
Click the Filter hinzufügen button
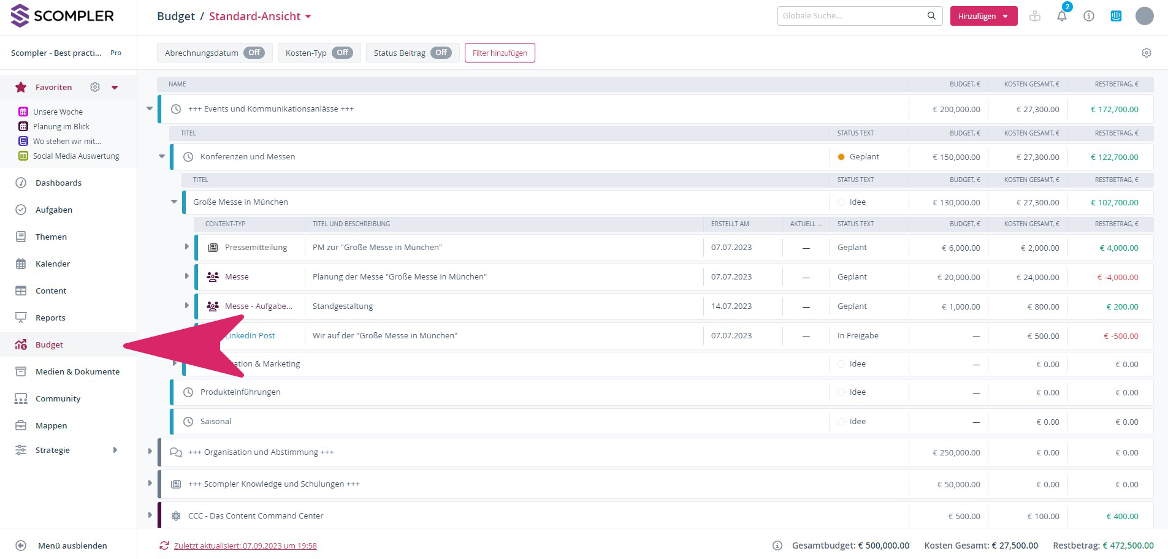(500, 53)
